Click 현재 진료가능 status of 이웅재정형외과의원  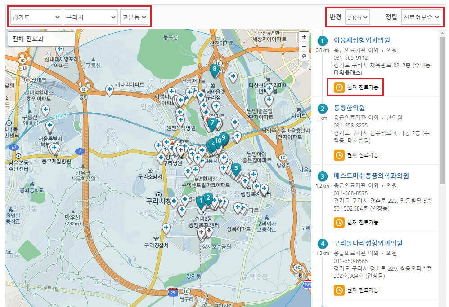coord(363,88)
